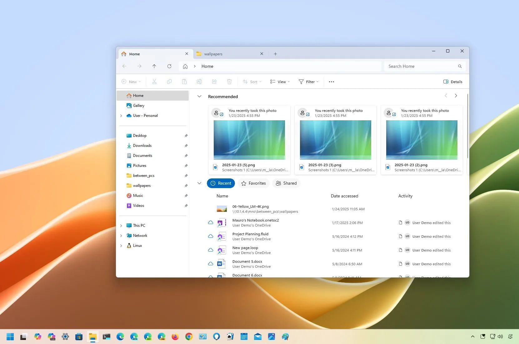Screen dimensions: 519x344
Task: Open Copilot from taskbar
Action: (38, 337)
